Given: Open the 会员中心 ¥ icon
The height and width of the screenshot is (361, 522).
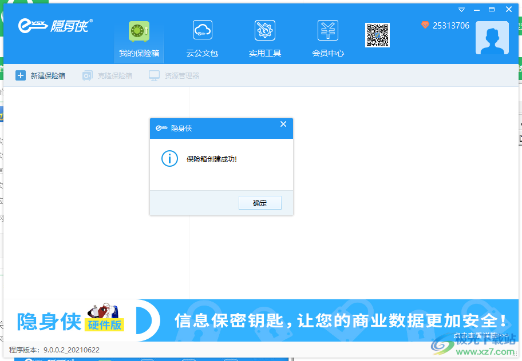Looking at the screenshot, I should (327, 30).
